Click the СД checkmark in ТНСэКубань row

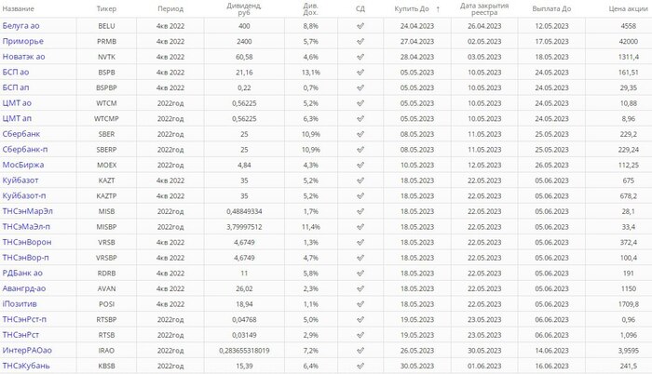pos(360,367)
